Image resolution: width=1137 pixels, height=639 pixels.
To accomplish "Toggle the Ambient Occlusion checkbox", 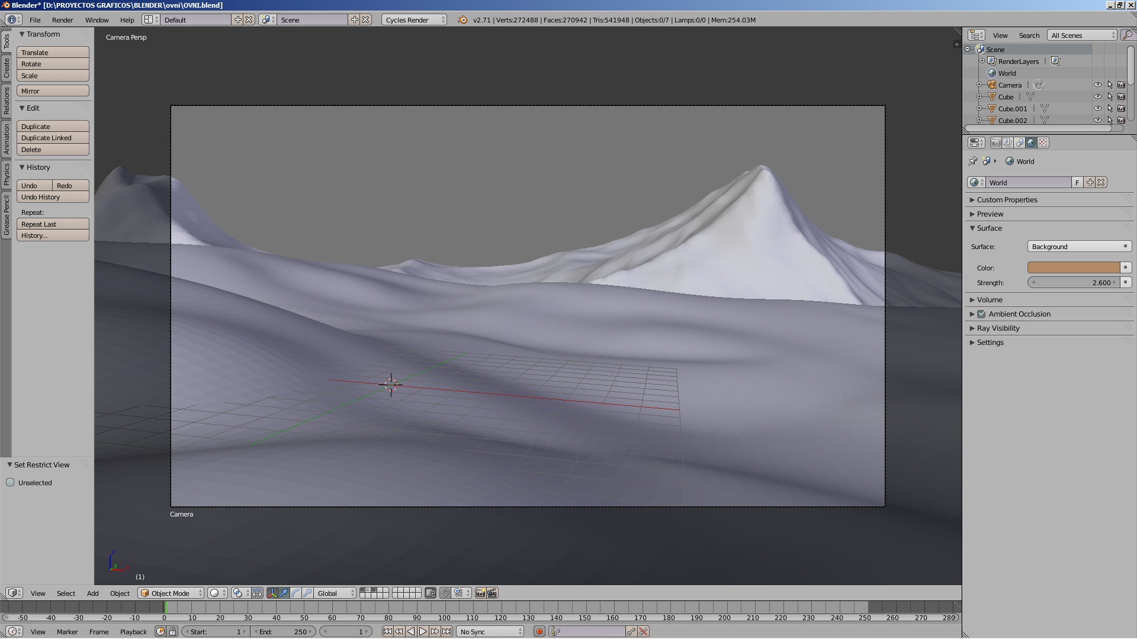I will point(981,314).
